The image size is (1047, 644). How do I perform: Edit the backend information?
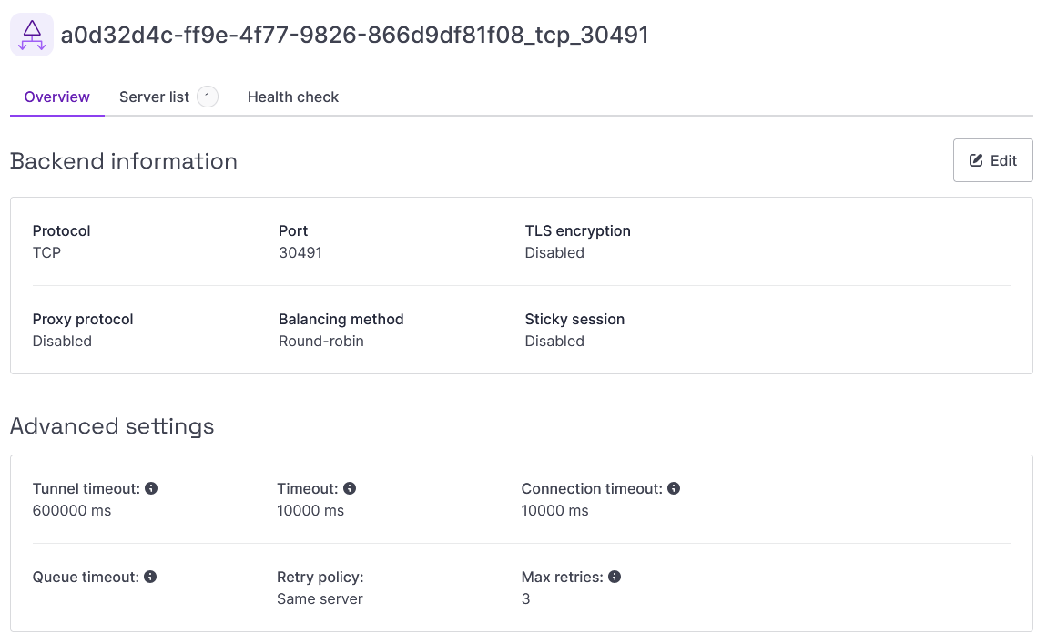993,160
